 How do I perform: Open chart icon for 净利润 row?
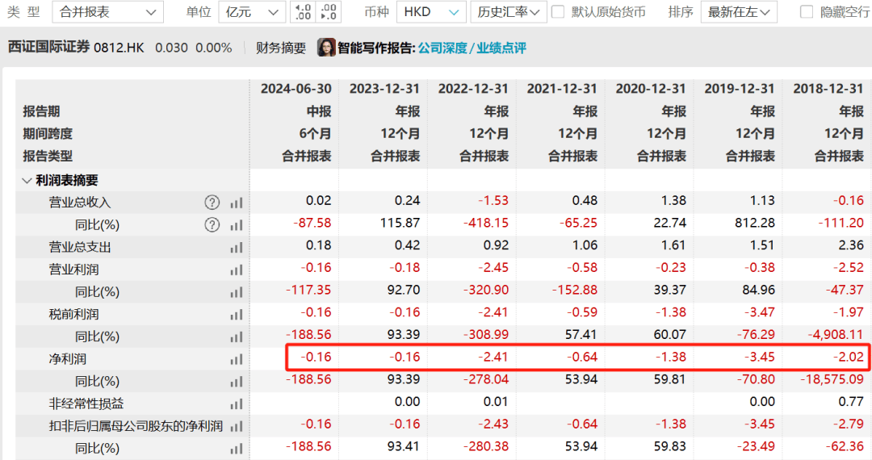(x=237, y=359)
